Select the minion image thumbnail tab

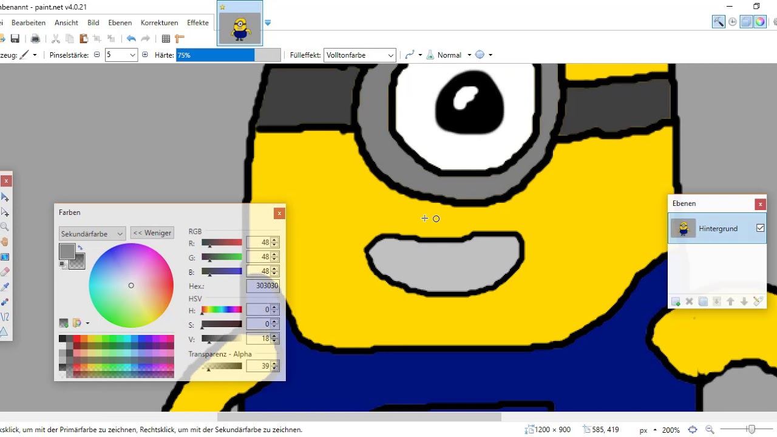coord(240,23)
